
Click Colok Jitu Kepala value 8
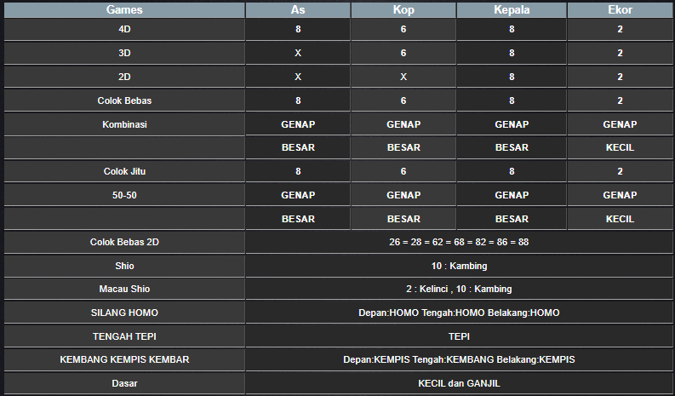tap(512, 171)
